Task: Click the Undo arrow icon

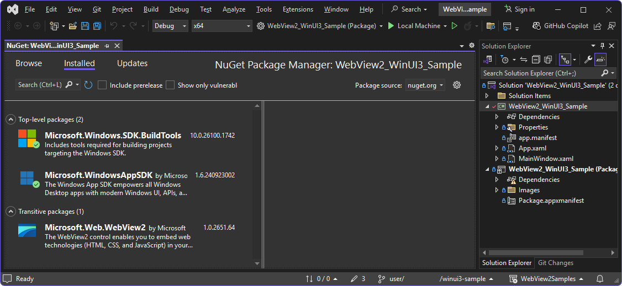Action: [114, 26]
